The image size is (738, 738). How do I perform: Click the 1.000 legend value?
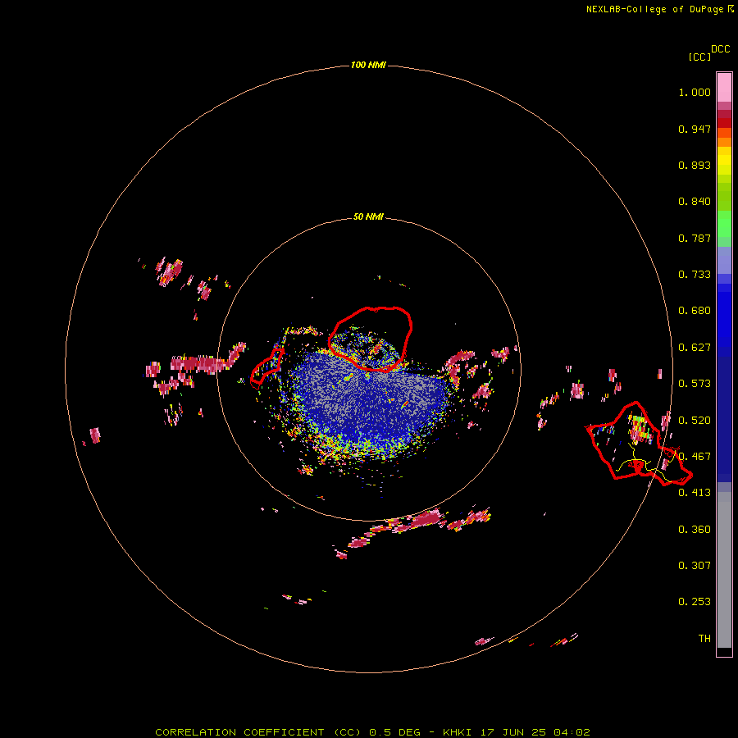(695, 92)
